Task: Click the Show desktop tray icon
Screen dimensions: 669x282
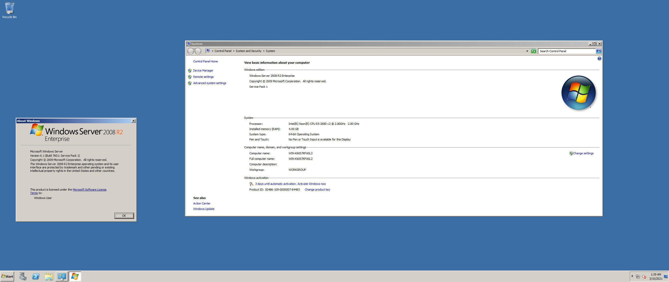Action: 666,277
